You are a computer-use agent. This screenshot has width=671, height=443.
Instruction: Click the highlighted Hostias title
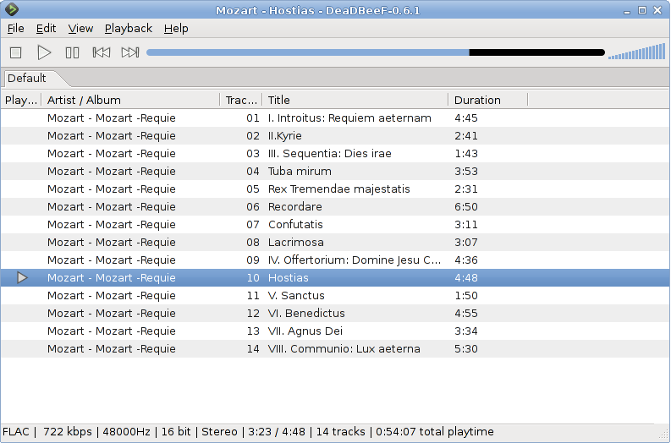tap(288, 278)
